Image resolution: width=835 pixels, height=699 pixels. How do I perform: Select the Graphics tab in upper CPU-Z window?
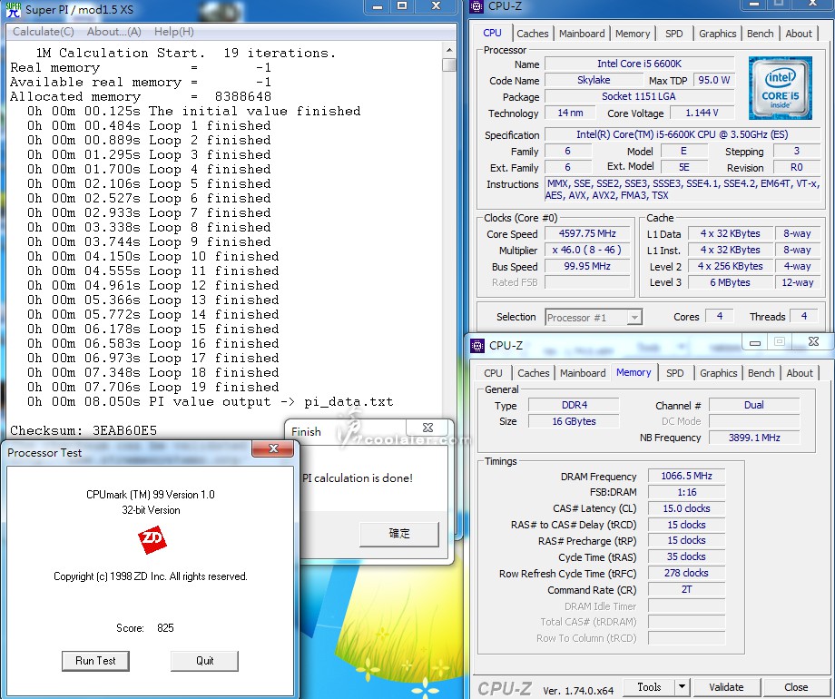click(x=717, y=34)
